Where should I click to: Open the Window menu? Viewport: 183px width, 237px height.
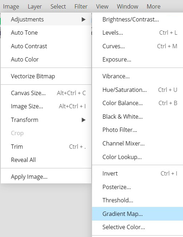(x=127, y=6)
